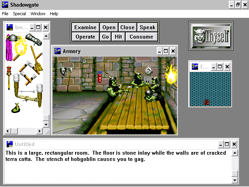Image resolution: width=249 pixels, height=187 pixels.
Task: Click the inventory horizontal scroll thumb
Action: 15,131
